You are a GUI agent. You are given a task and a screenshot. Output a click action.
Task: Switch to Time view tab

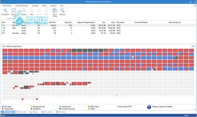point(21,112)
